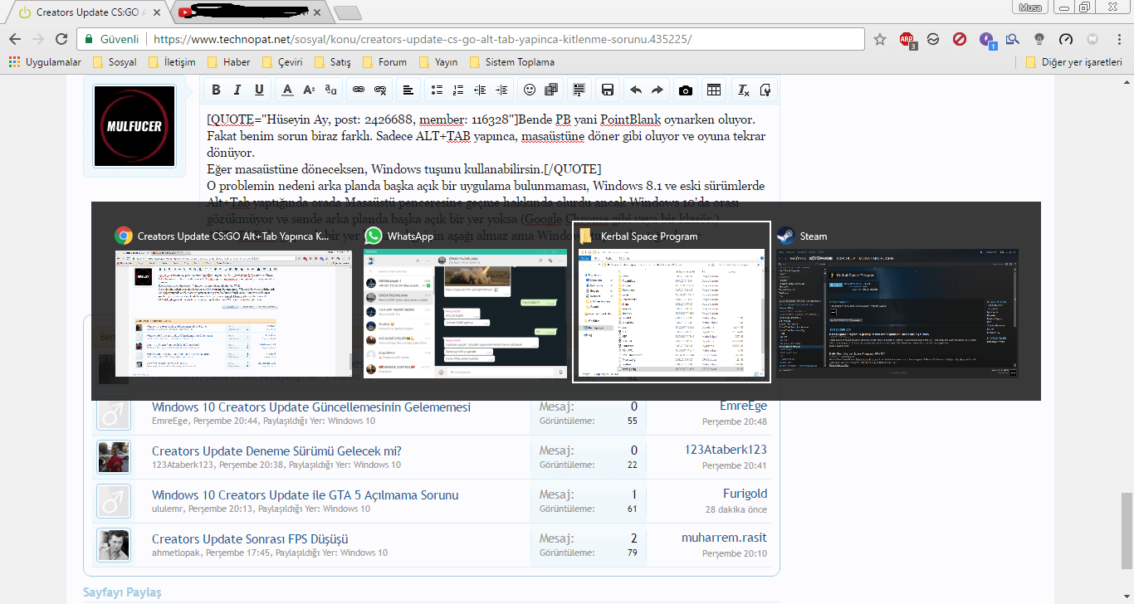This screenshot has height=604, width=1134.
Task: Undo the last editor change
Action: 636,90
